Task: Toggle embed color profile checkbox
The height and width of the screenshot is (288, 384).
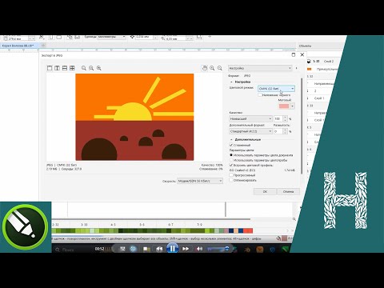Action: click(231, 166)
